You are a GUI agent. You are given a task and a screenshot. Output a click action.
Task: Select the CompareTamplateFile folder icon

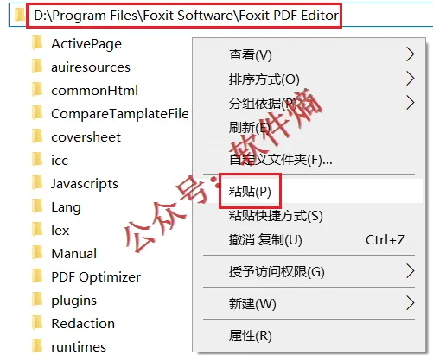coord(37,112)
